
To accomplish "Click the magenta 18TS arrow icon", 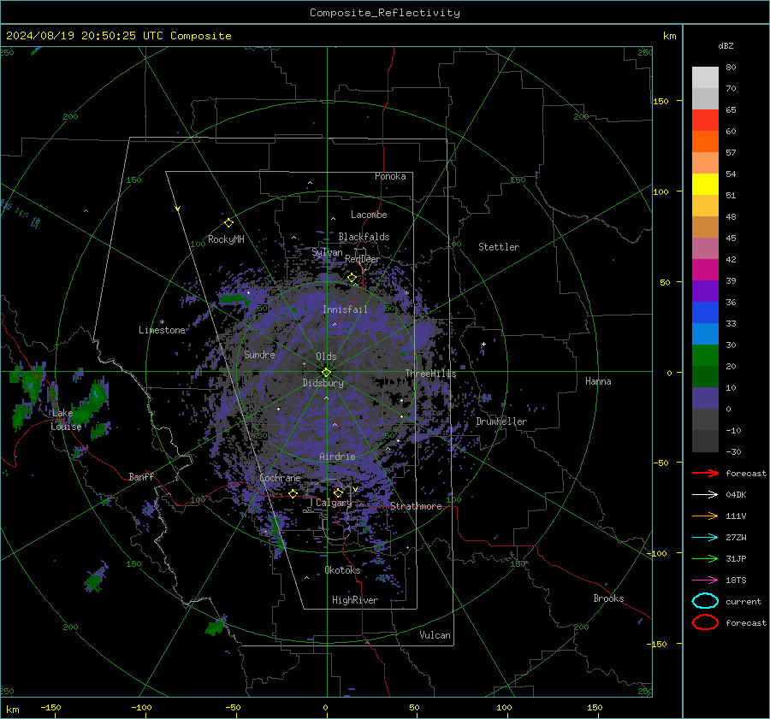I will click(x=705, y=581).
